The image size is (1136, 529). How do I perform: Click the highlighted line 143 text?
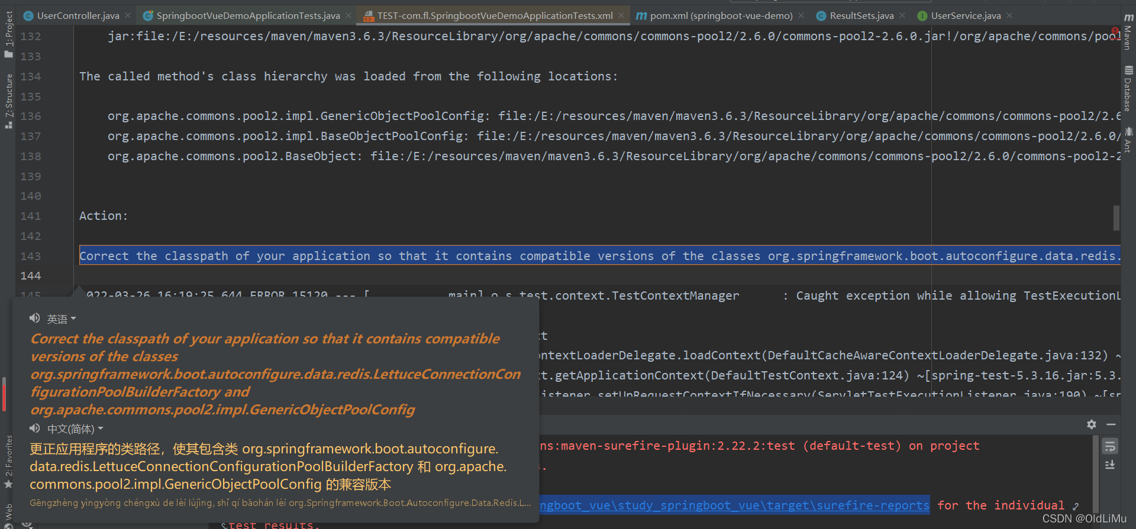(x=600, y=256)
